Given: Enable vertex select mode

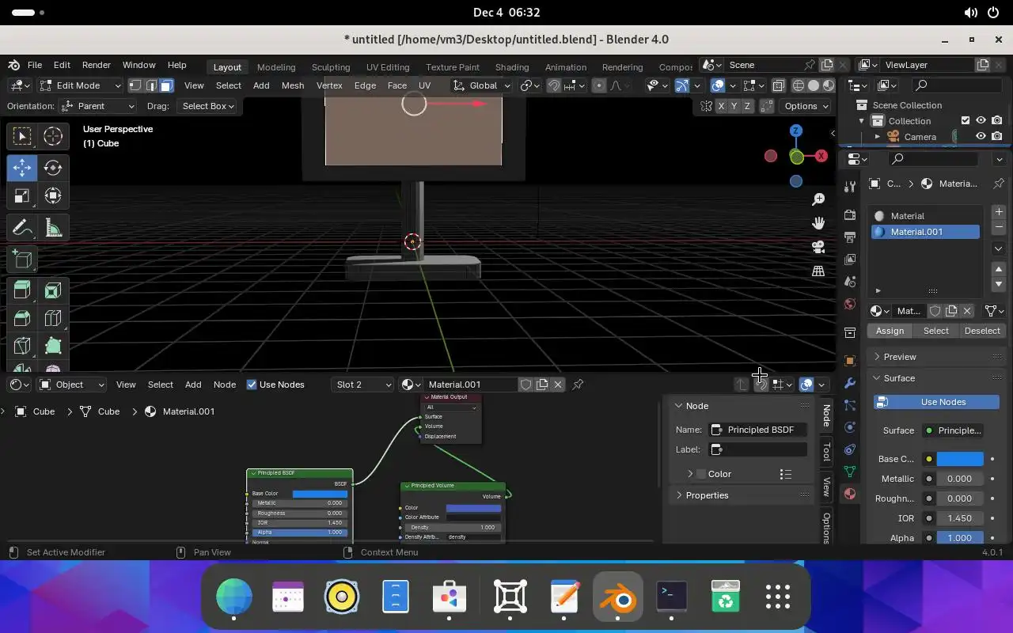Looking at the screenshot, I should tap(135, 85).
